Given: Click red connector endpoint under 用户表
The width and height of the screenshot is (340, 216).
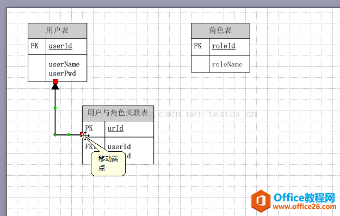Looking at the screenshot, I should tap(55, 81).
